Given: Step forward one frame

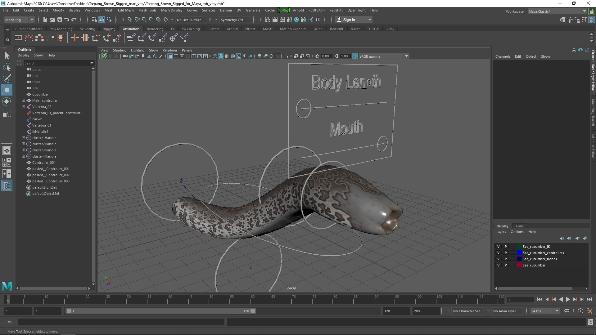Looking at the screenshot, I should 582,299.
